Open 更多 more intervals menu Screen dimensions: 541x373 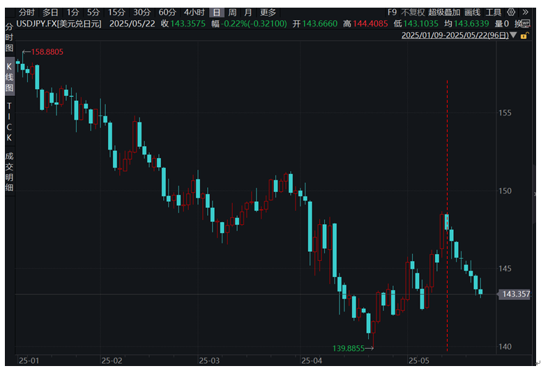268,13
